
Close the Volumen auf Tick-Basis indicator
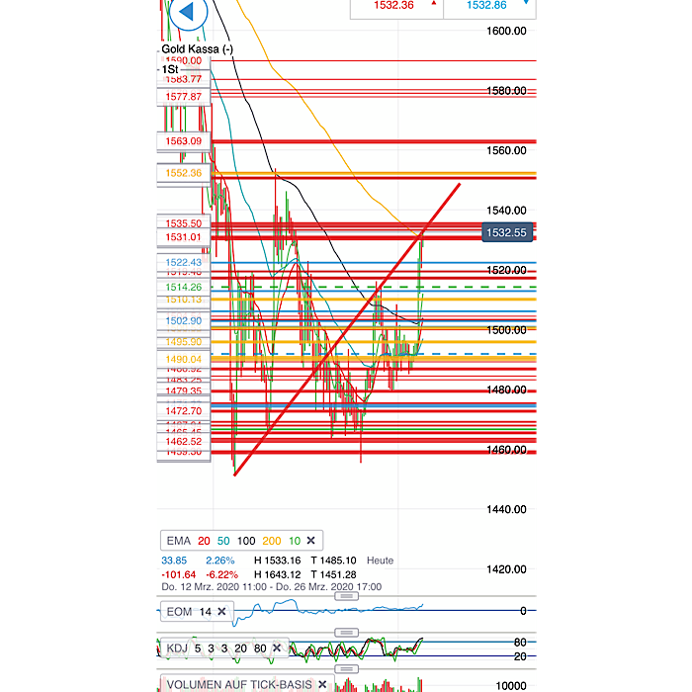coord(322,684)
